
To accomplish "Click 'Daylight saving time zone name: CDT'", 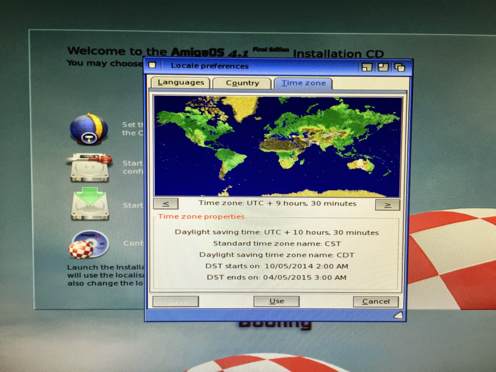I will (277, 255).
